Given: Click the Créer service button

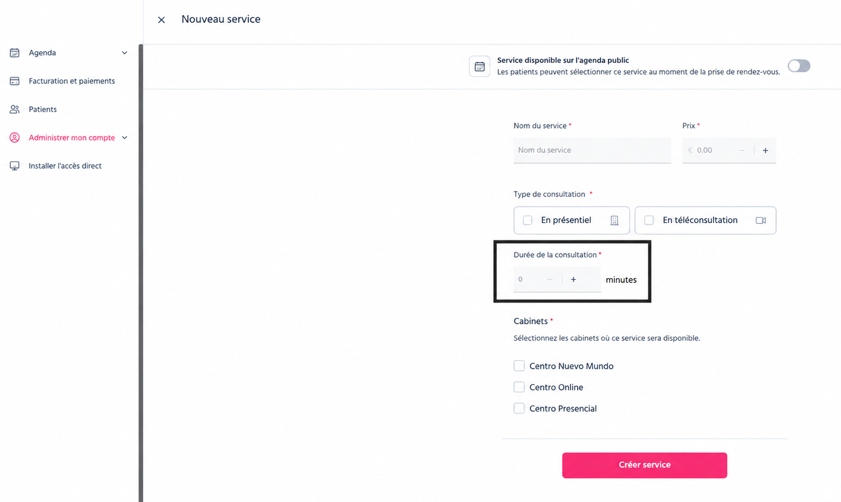Looking at the screenshot, I should point(644,465).
